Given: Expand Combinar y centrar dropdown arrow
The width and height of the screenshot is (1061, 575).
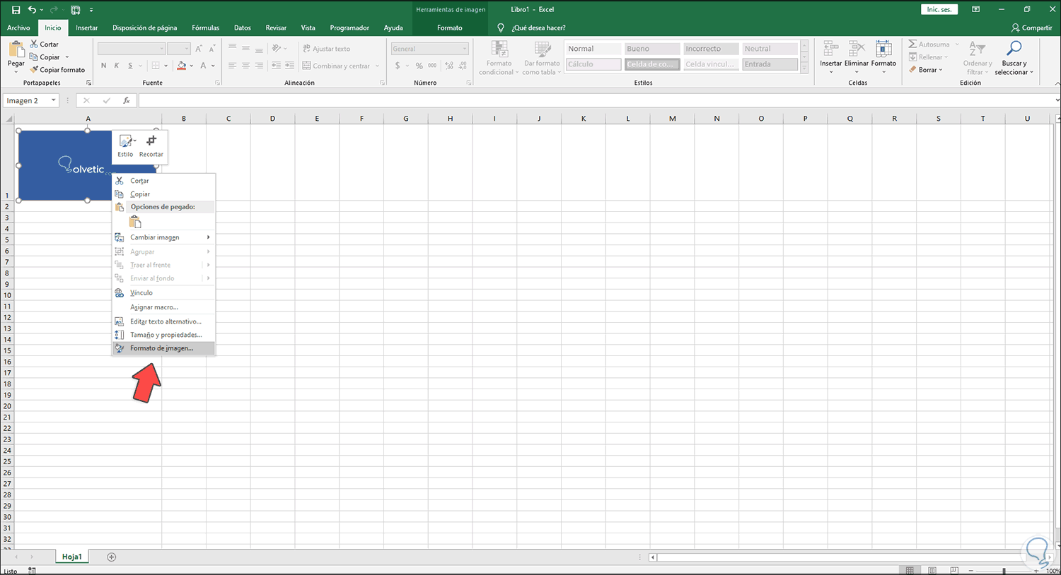Looking at the screenshot, I should coord(378,66).
